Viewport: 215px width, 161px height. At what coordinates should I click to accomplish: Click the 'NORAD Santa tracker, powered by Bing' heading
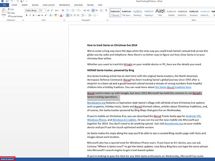point(111,70)
